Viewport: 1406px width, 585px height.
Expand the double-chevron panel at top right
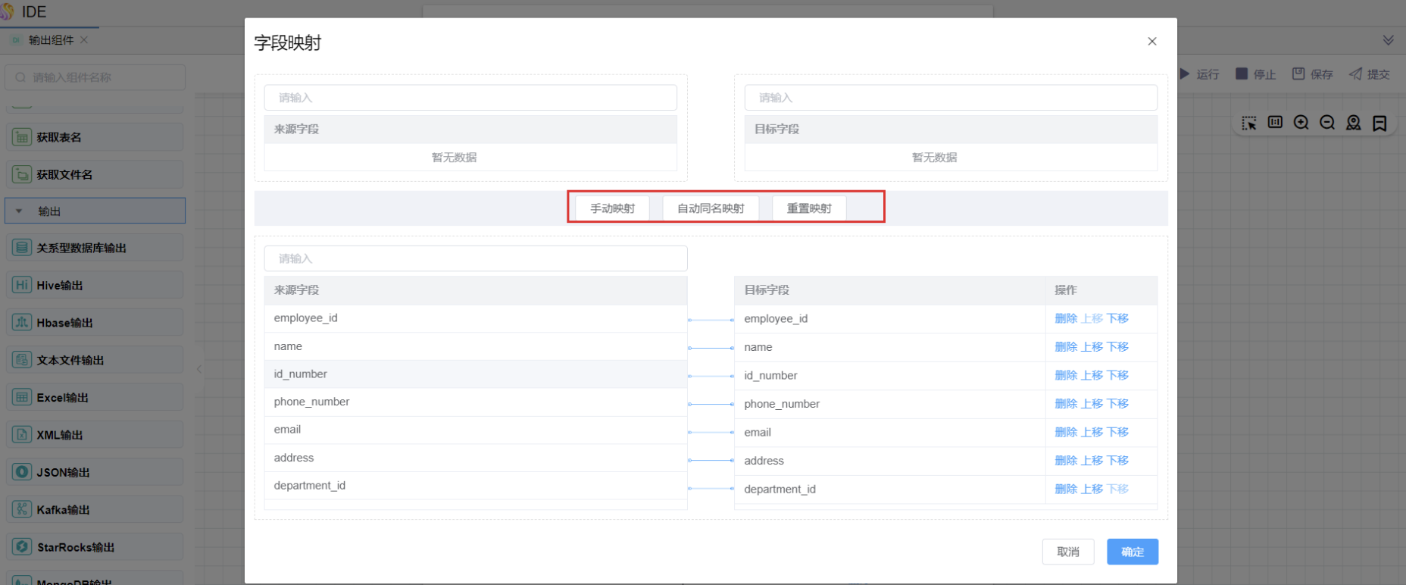point(1388,40)
